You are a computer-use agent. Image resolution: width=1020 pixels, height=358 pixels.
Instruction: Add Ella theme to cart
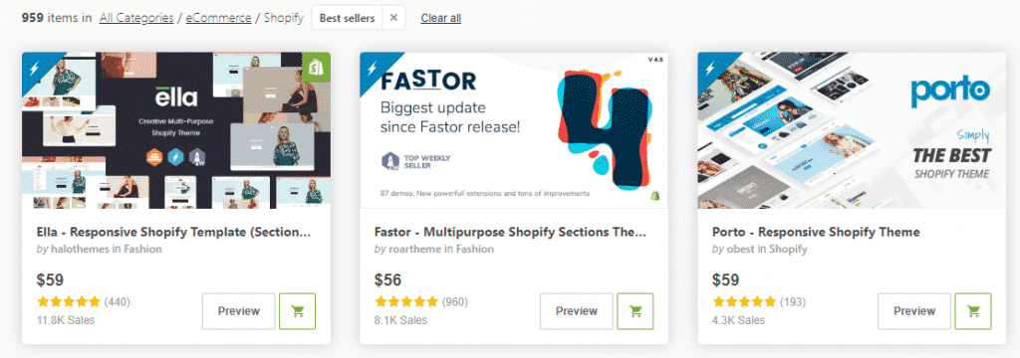[297, 311]
